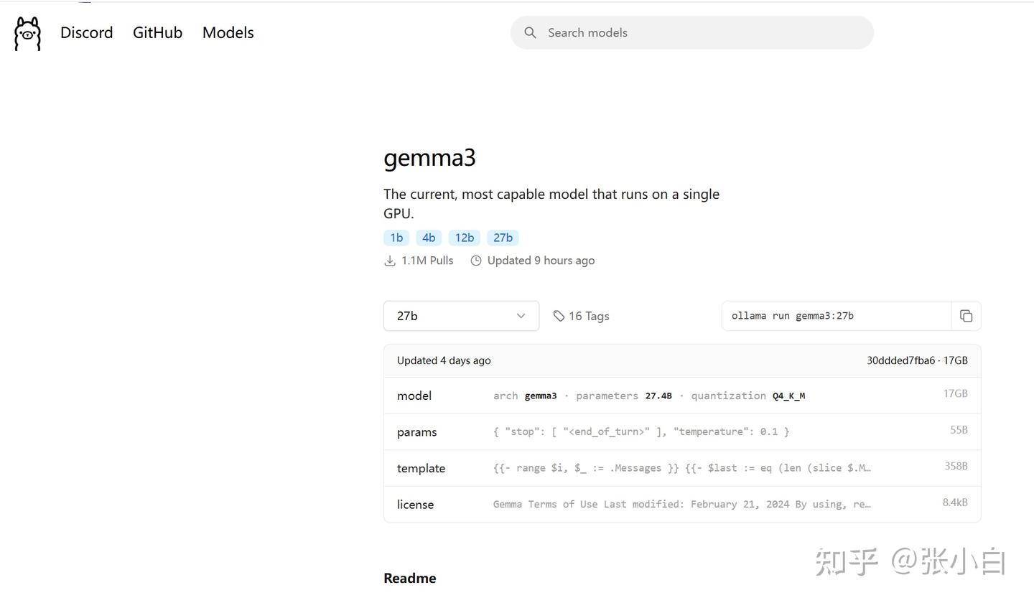The height and width of the screenshot is (603, 1034).
Task: Copy the ollama run command
Action: (966, 316)
